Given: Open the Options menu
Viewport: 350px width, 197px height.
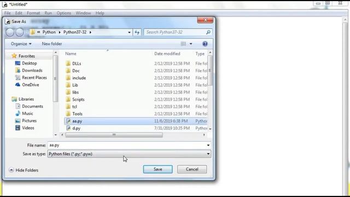Looking at the screenshot, I should (64, 13).
